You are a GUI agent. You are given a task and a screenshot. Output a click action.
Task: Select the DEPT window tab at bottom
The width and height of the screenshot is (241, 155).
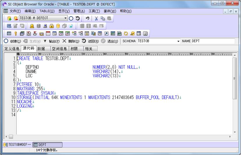(x=47, y=145)
